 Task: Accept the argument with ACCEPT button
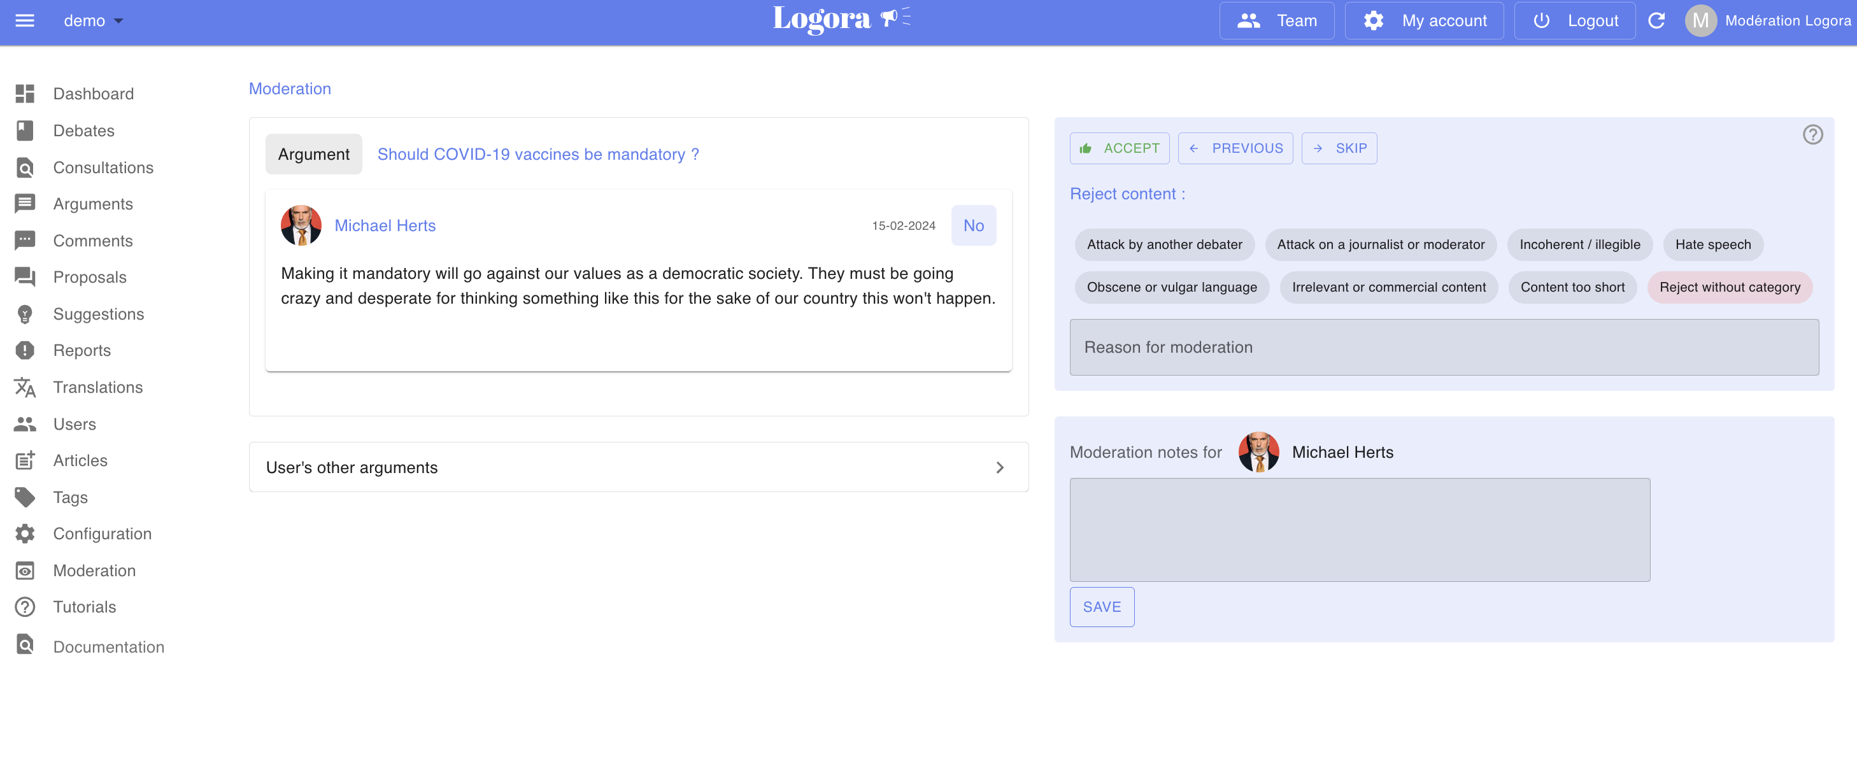pyautogui.click(x=1120, y=148)
